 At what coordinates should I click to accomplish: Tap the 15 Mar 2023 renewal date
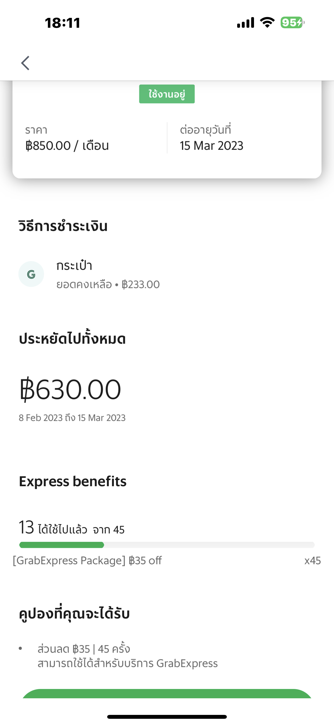pyautogui.click(x=212, y=146)
